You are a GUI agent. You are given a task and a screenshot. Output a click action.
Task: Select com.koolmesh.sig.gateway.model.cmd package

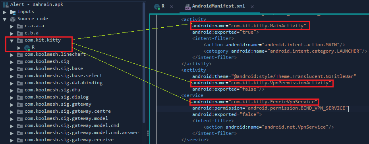coord(72,125)
